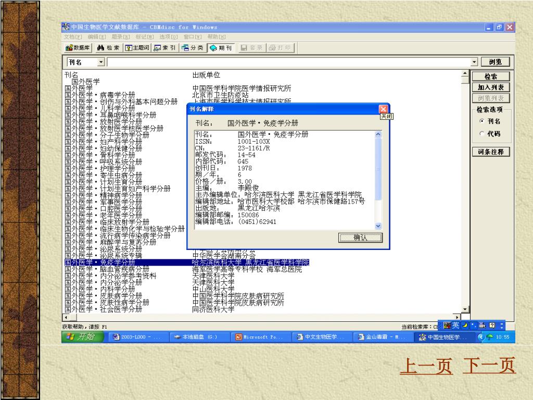Confirm dialog with 确认 button
The height and width of the screenshot is (400, 533).
pyautogui.click(x=360, y=238)
